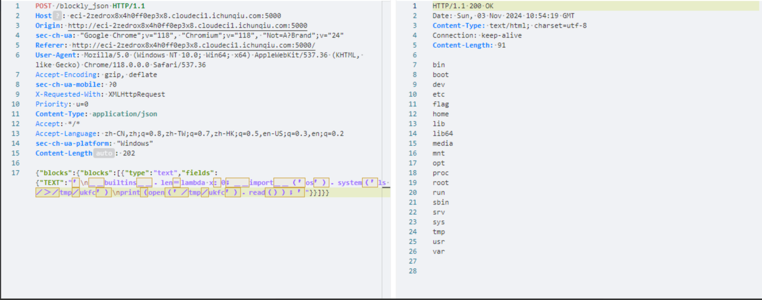
Task: Click the sec-ch-ua-mobile header
Action: coord(76,84)
